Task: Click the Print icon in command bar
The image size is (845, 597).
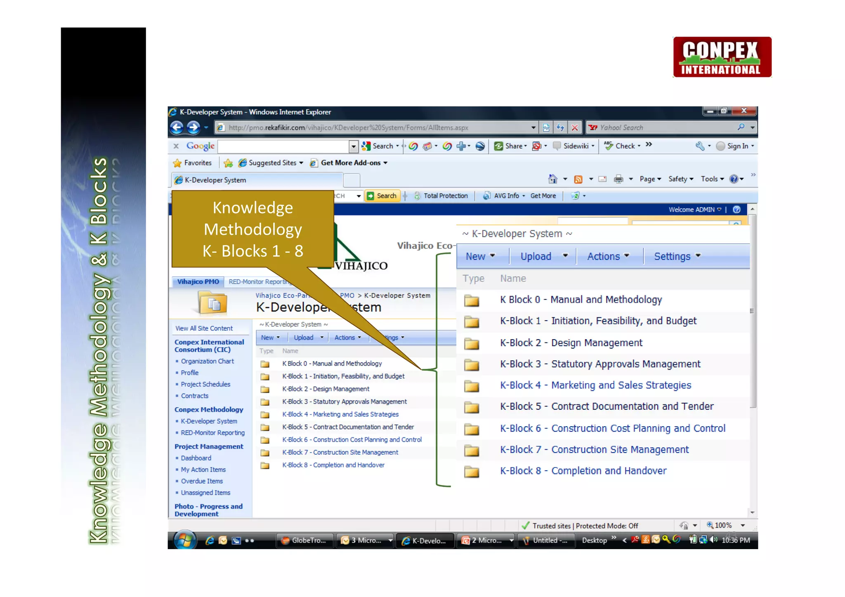Action: tap(618, 179)
